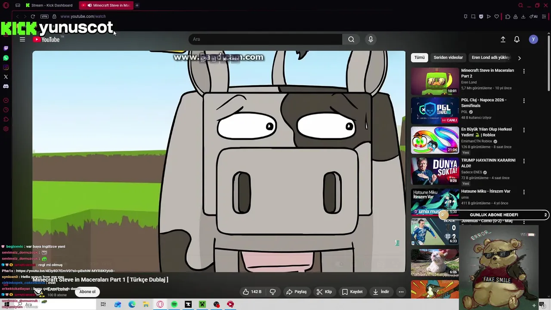Image resolution: width=551 pixels, height=310 pixels.
Task: Select the Seriden videolar chip
Action: (x=448, y=57)
